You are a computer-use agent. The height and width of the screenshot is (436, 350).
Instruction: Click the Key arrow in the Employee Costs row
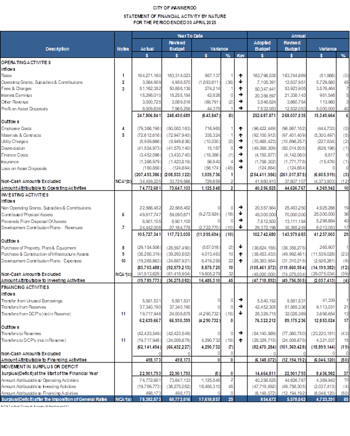[240, 128]
